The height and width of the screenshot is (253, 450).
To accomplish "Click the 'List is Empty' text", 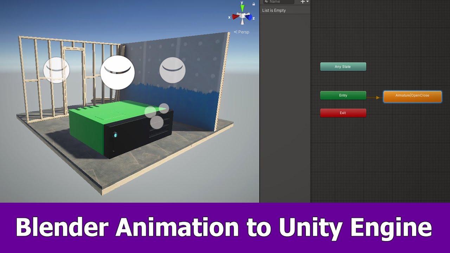I will click(274, 11).
